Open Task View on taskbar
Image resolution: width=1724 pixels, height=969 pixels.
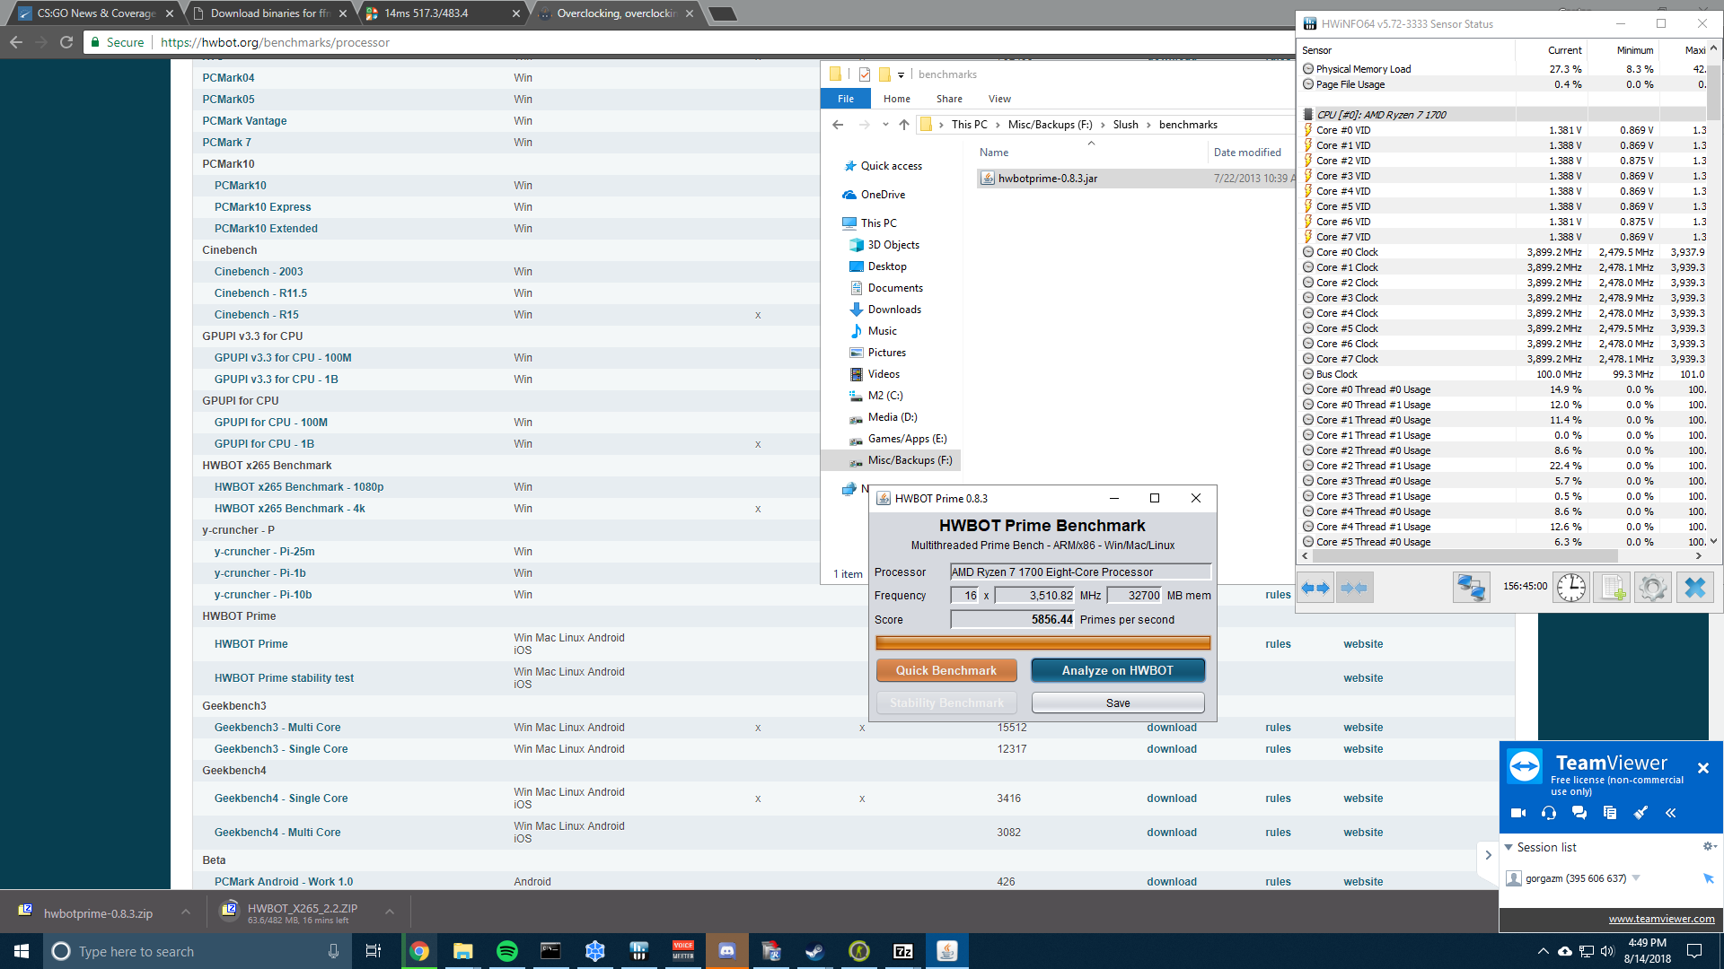tap(374, 951)
